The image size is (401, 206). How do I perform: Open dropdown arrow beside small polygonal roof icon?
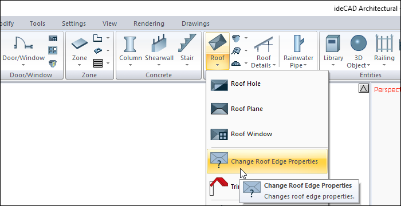tap(246, 38)
